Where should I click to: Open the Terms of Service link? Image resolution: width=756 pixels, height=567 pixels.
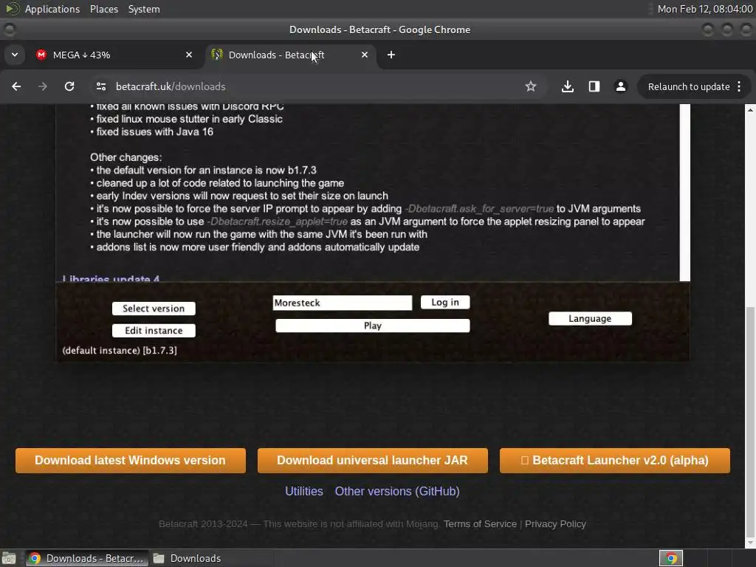pyautogui.click(x=480, y=524)
